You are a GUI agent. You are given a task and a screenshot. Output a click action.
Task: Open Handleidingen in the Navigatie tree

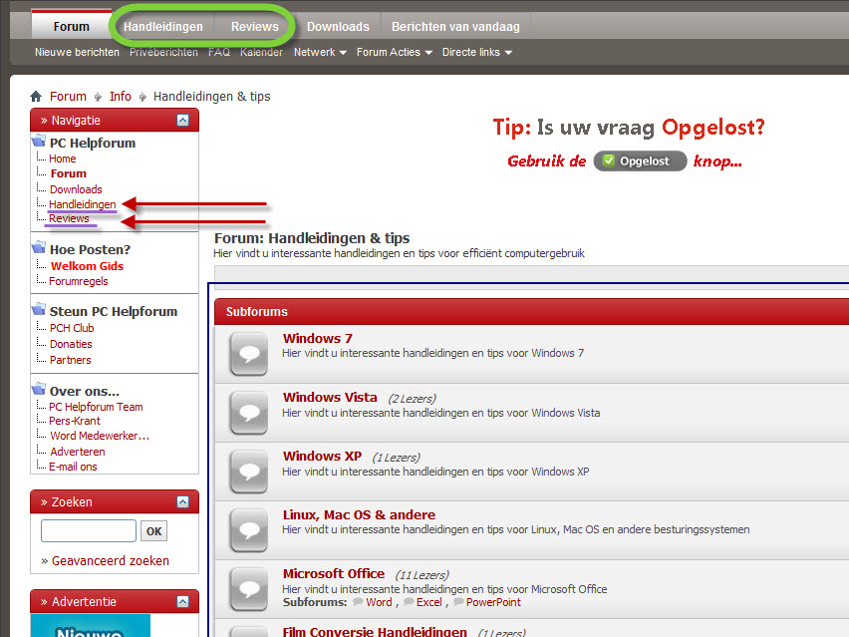pyautogui.click(x=83, y=204)
